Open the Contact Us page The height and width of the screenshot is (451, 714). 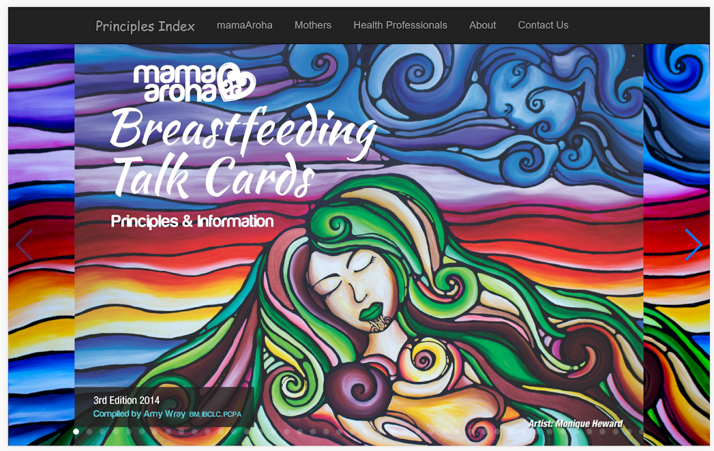(x=543, y=25)
